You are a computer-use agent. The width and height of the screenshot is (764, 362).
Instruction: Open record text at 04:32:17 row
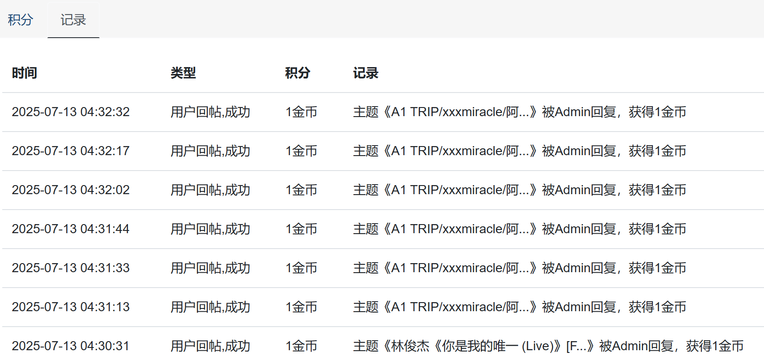519,151
